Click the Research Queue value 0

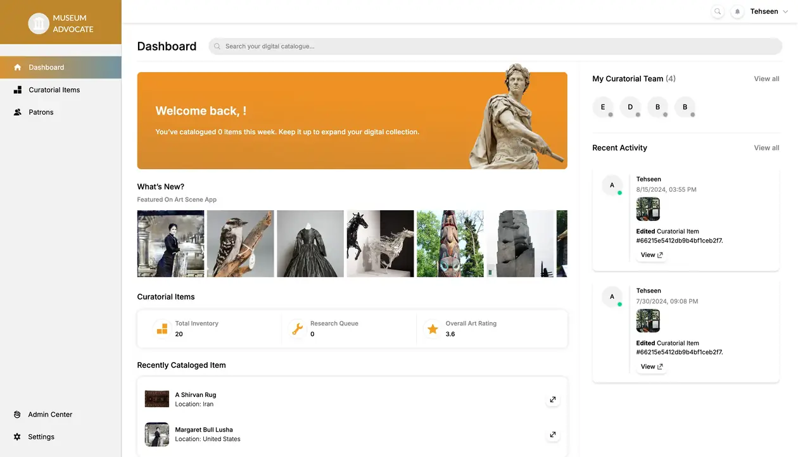coord(312,334)
